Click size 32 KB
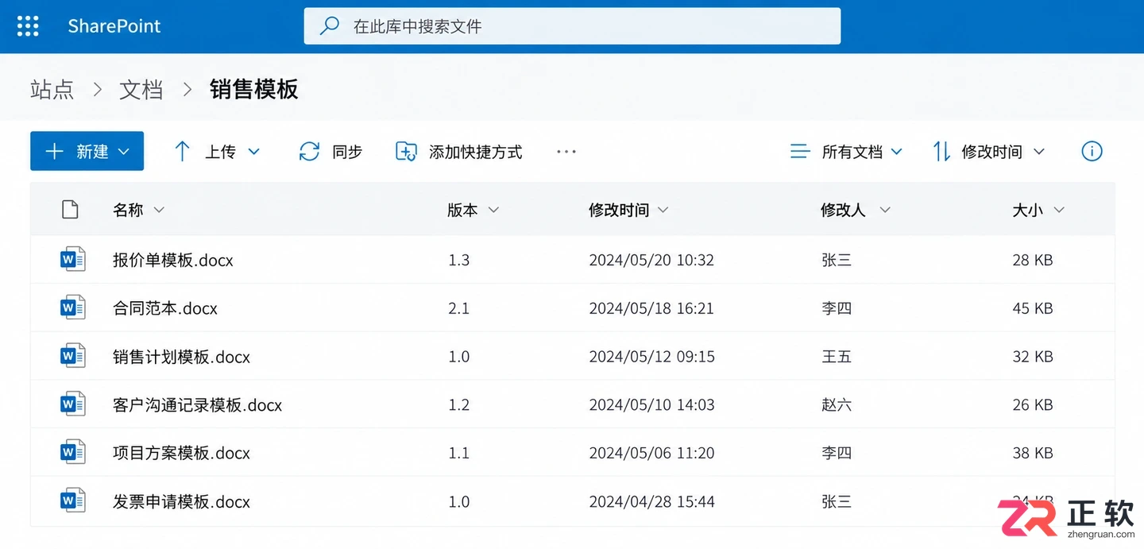 pyautogui.click(x=1033, y=357)
